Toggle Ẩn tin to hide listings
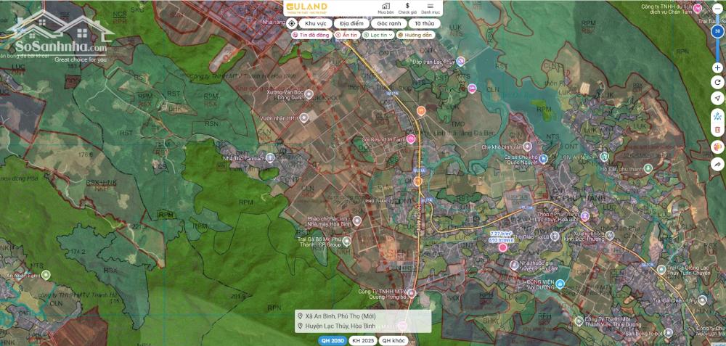The height and width of the screenshot is (346, 726). pos(347,35)
